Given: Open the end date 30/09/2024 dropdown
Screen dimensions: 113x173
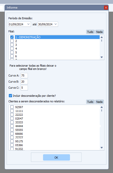Looking at the screenshot, I should tap(56, 24).
